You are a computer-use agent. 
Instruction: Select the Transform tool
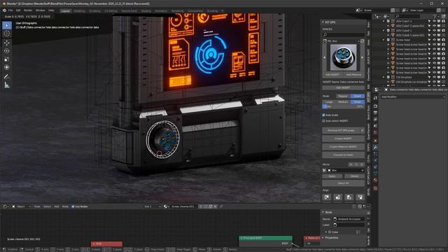(x=7, y=67)
